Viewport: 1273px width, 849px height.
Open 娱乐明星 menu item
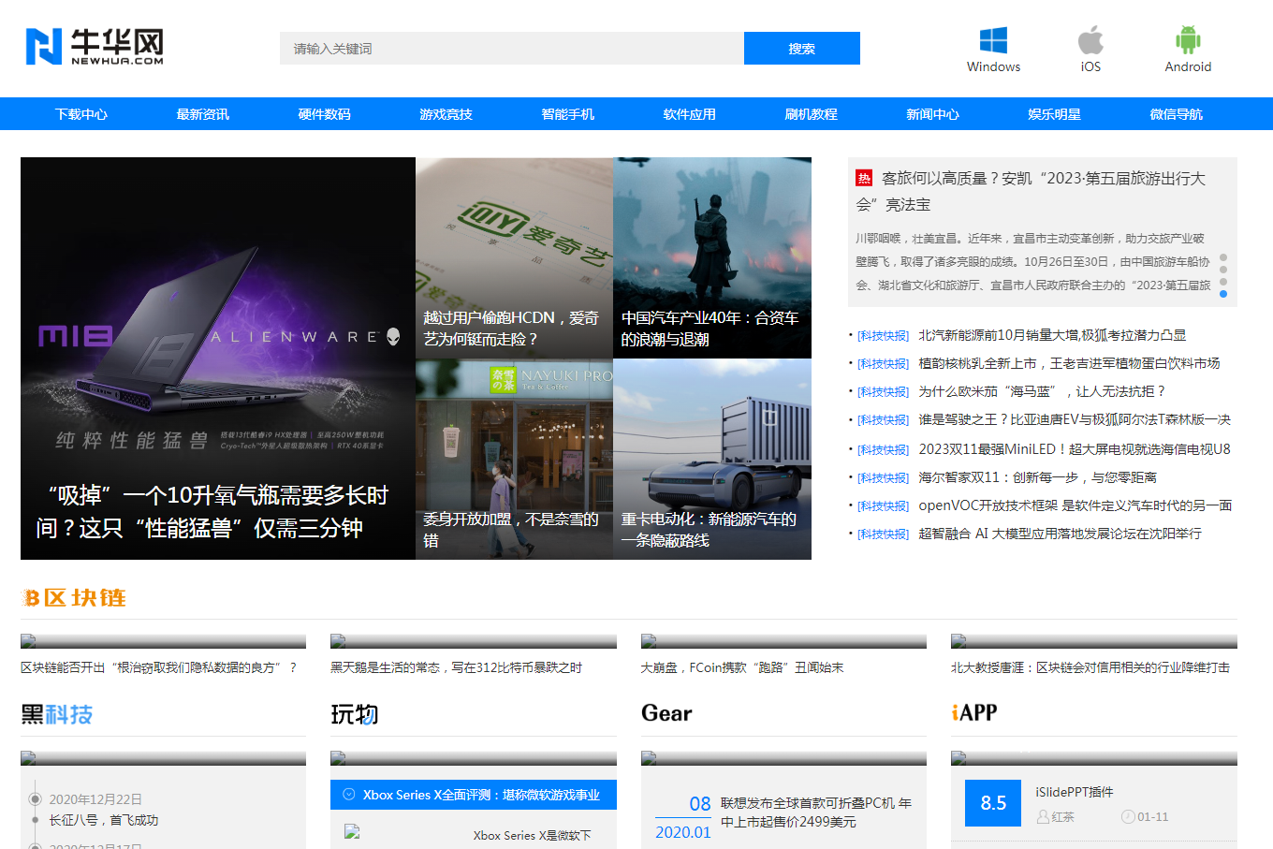pyautogui.click(x=1055, y=114)
